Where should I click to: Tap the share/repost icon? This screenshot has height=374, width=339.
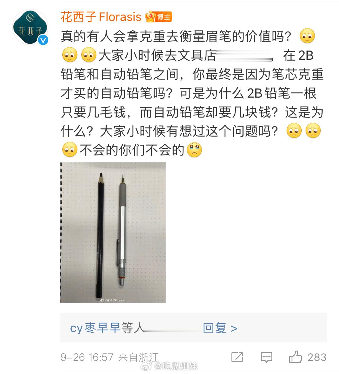[237, 357]
